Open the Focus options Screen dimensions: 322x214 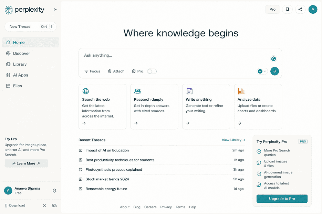pos(92,71)
